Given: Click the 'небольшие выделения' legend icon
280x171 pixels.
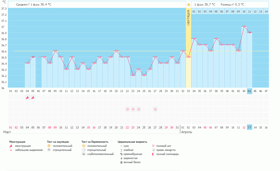Looking at the screenshot, I should pos(11,150).
